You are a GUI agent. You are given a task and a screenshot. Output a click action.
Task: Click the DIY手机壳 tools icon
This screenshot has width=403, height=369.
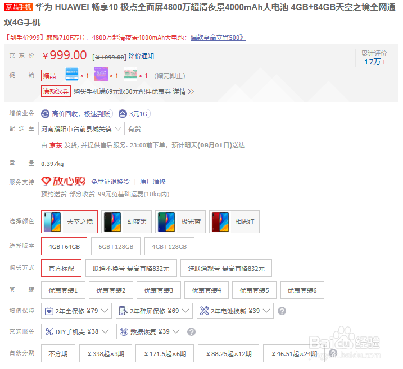point(49,331)
